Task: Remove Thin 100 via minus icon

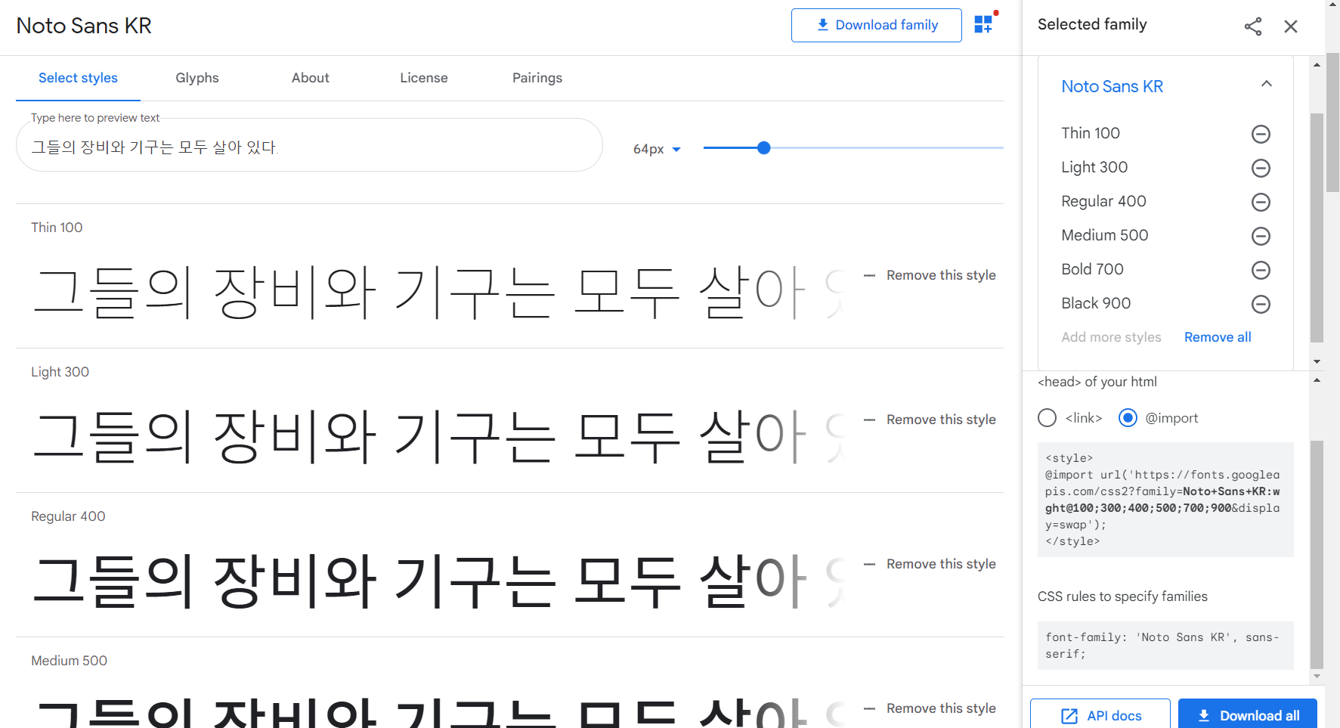Action: [1261, 134]
